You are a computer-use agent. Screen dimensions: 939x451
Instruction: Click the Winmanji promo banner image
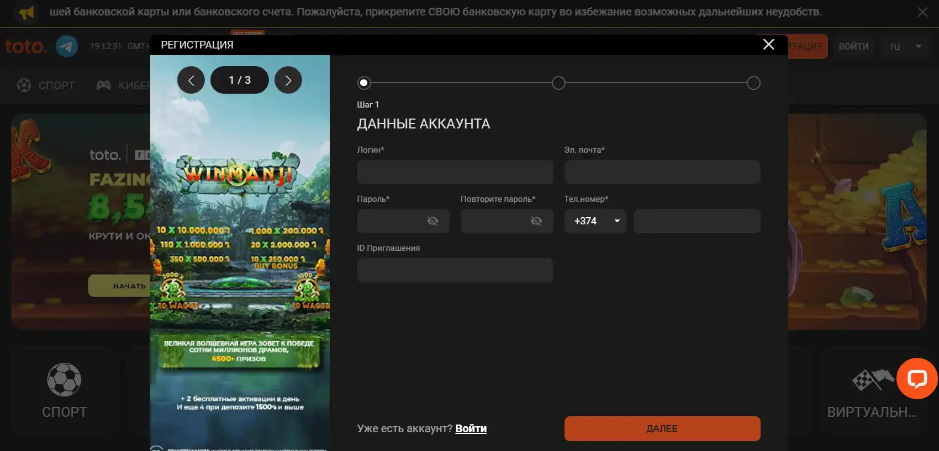pos(240,253)
